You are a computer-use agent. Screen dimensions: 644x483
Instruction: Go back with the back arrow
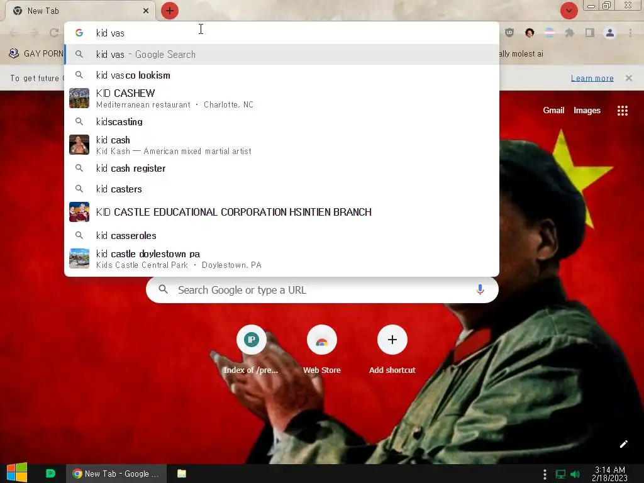point(14,33)
